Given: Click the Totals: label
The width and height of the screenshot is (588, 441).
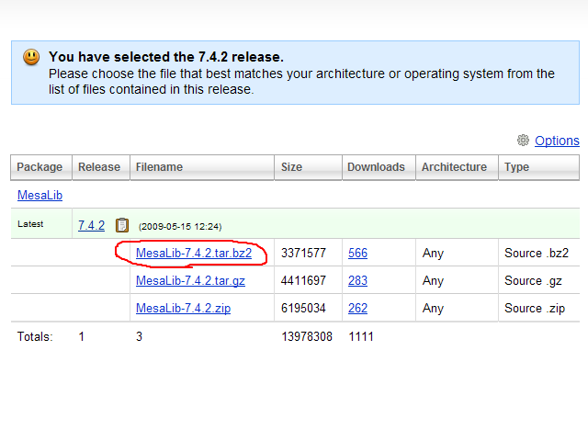Looking at the screenshot, I should pos(35,336).
